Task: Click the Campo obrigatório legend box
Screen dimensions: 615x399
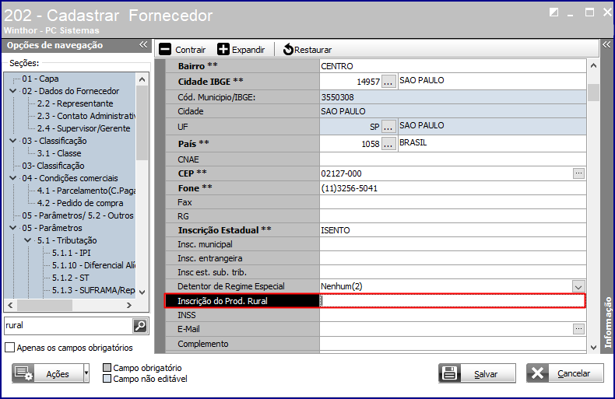Action: (107, 367)
